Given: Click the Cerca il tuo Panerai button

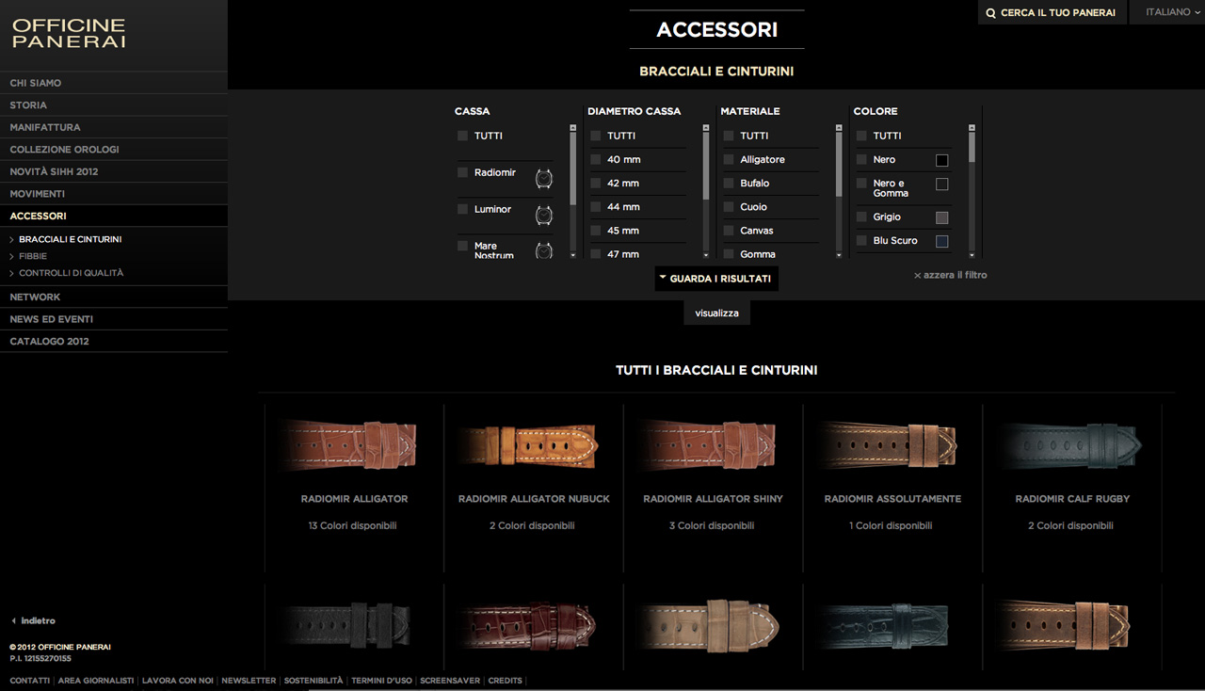Looking at the screenshot, I should pyautogui.click(x=1052, y=12).
